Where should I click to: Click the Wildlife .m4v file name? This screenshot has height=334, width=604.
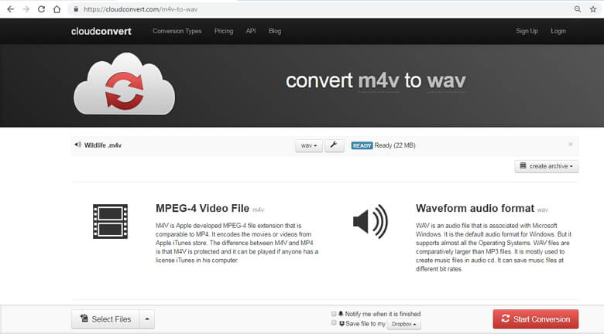pyautogui.click(x=103, y=145)
